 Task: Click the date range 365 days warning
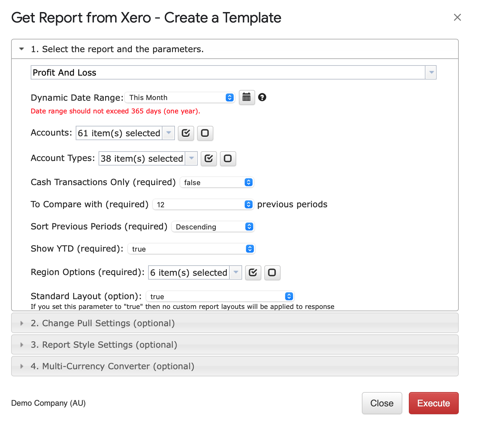[116, 111]
